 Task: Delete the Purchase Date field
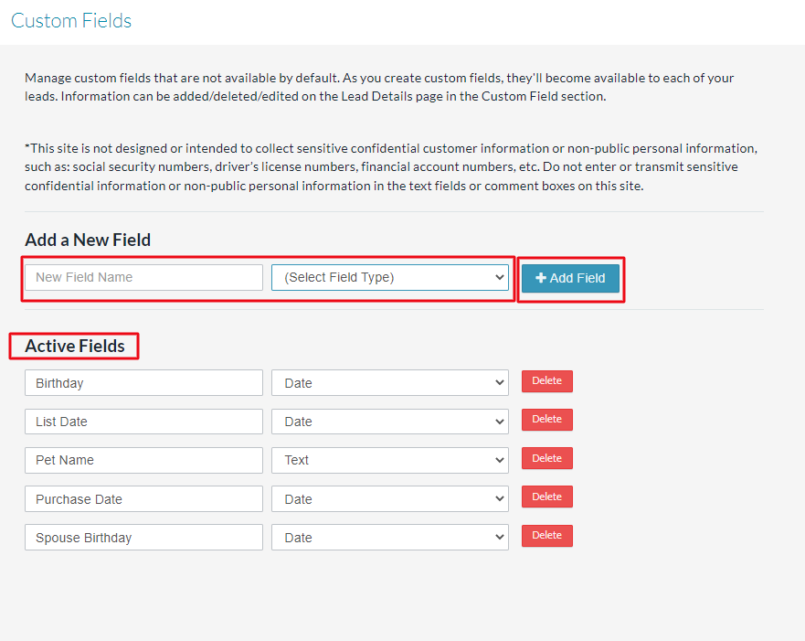pyautogui.click(x=546, y=497)
